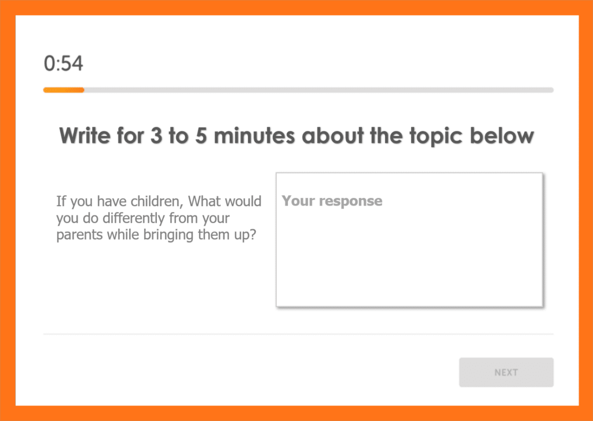Click the orange border frame at the top

[x=296, y=8]
